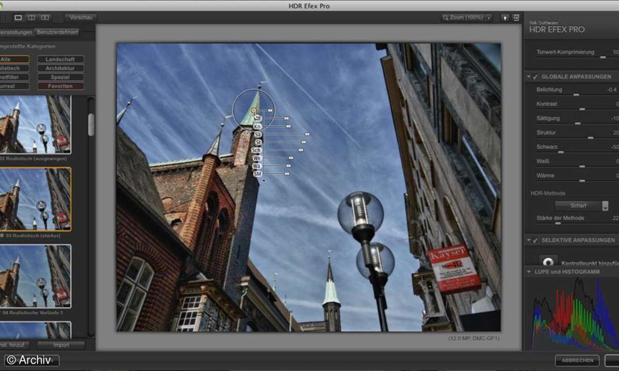
Task: Adjust the Weiß slider handle
Action: [x=582, y=167]
